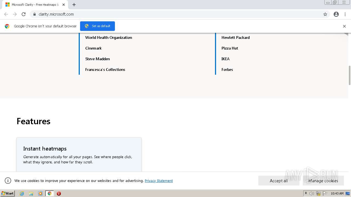The width and height of the screenshot is (351, 197).
Task: Dismiss the default browser notification bar
Action: click(344, 26)
